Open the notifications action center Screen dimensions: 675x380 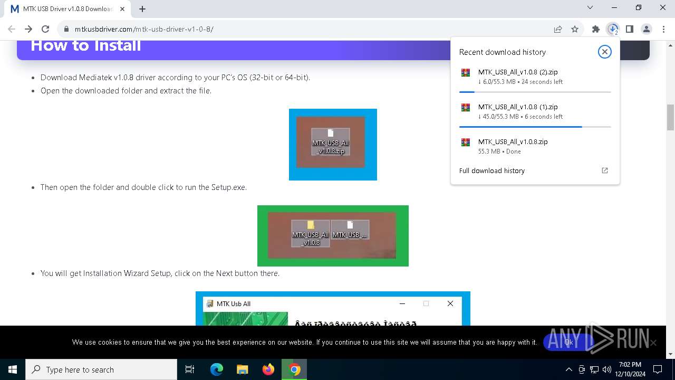coord(658,369)
